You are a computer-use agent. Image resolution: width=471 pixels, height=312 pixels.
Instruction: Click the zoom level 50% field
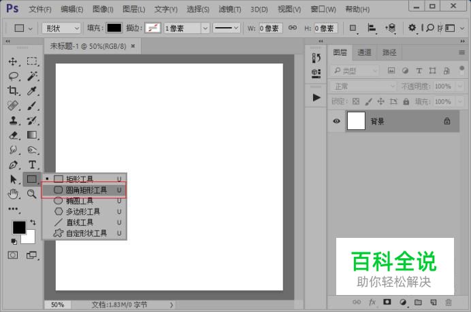57,305
